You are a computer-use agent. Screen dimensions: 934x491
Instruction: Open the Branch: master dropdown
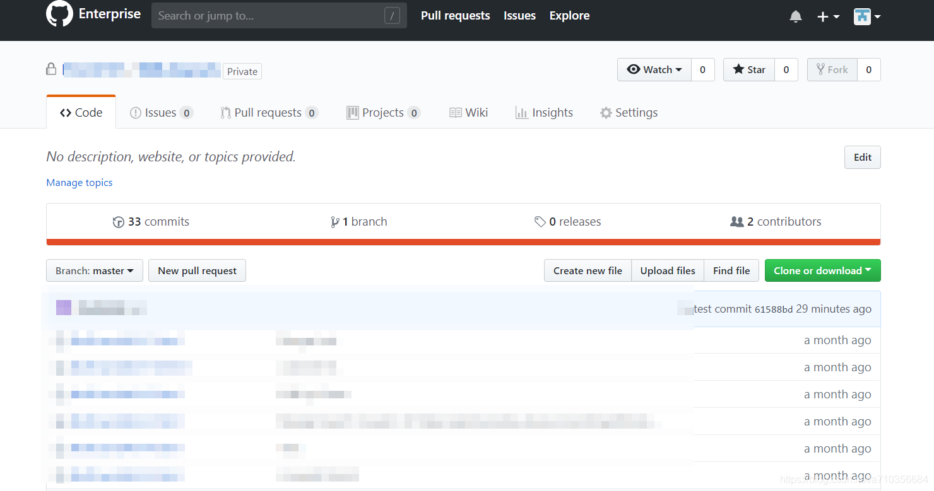tap(94, 270)
